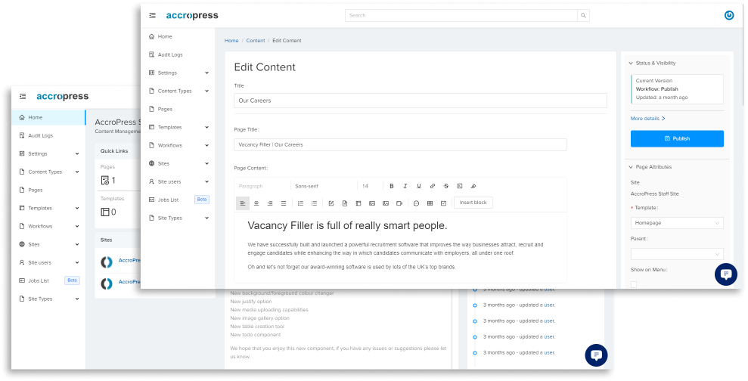Image resolution: width=748 pixels, height=381 pixels.
Task: Toggle strikethrough formatting in the editor
Action: pyautogui.click(x=446, y=186)
